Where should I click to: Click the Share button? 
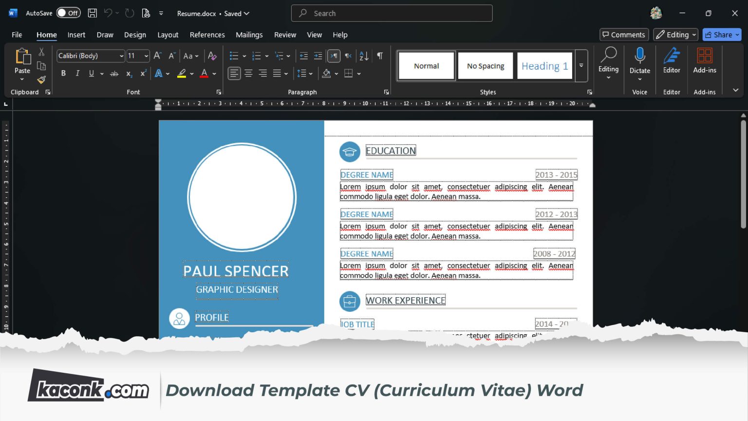coord(721,35)
